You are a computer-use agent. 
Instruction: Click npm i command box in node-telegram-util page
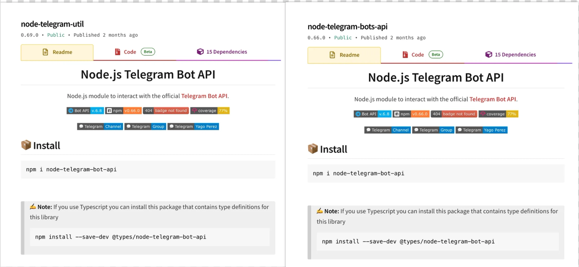coord(148,170)
